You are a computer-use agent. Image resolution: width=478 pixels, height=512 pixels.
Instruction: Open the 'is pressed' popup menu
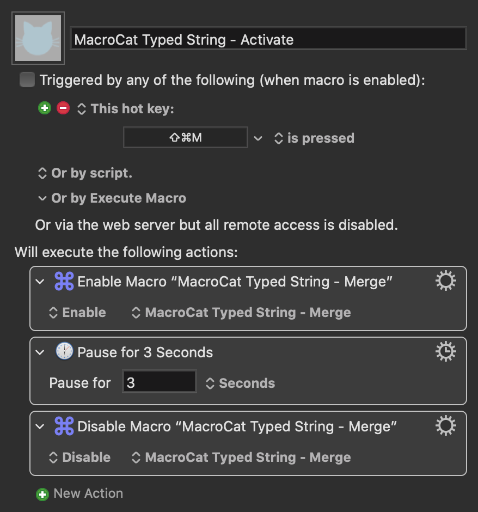click(314, 138)
